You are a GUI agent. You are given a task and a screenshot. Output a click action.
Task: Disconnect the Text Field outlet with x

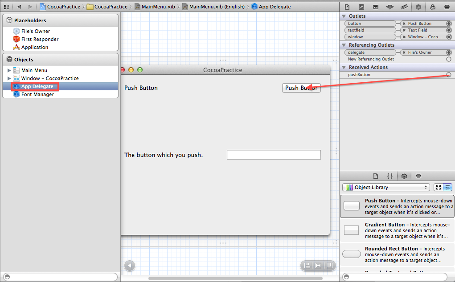(x=404, y=30)
